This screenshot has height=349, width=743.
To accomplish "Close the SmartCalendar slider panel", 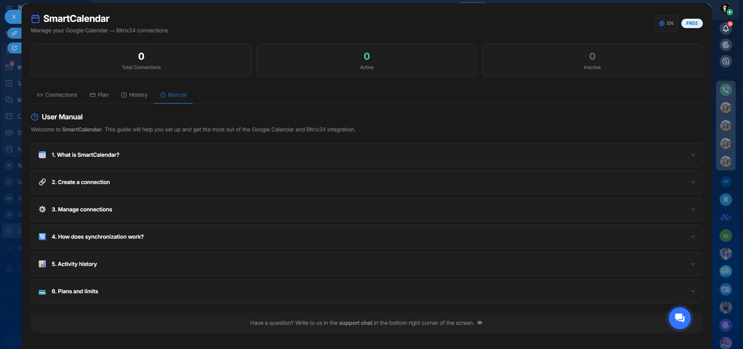I will [x=14, y=17].
